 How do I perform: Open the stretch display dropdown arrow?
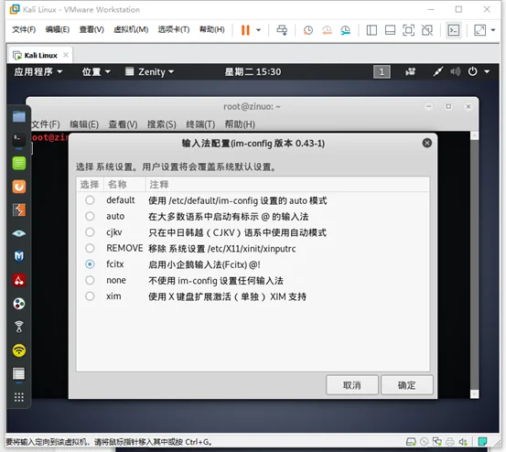(493, 30)
